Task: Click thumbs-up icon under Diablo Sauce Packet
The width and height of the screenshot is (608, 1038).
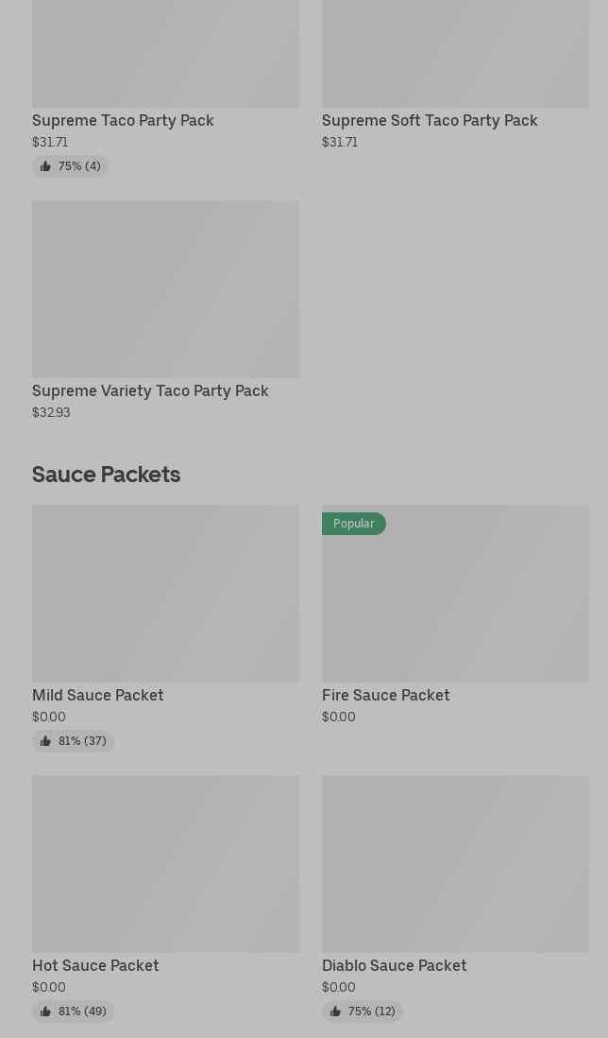Action: 335,1012
